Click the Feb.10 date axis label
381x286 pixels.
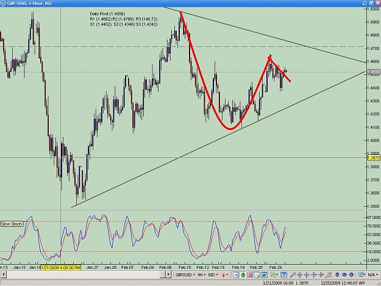click(x=185, y=267)
